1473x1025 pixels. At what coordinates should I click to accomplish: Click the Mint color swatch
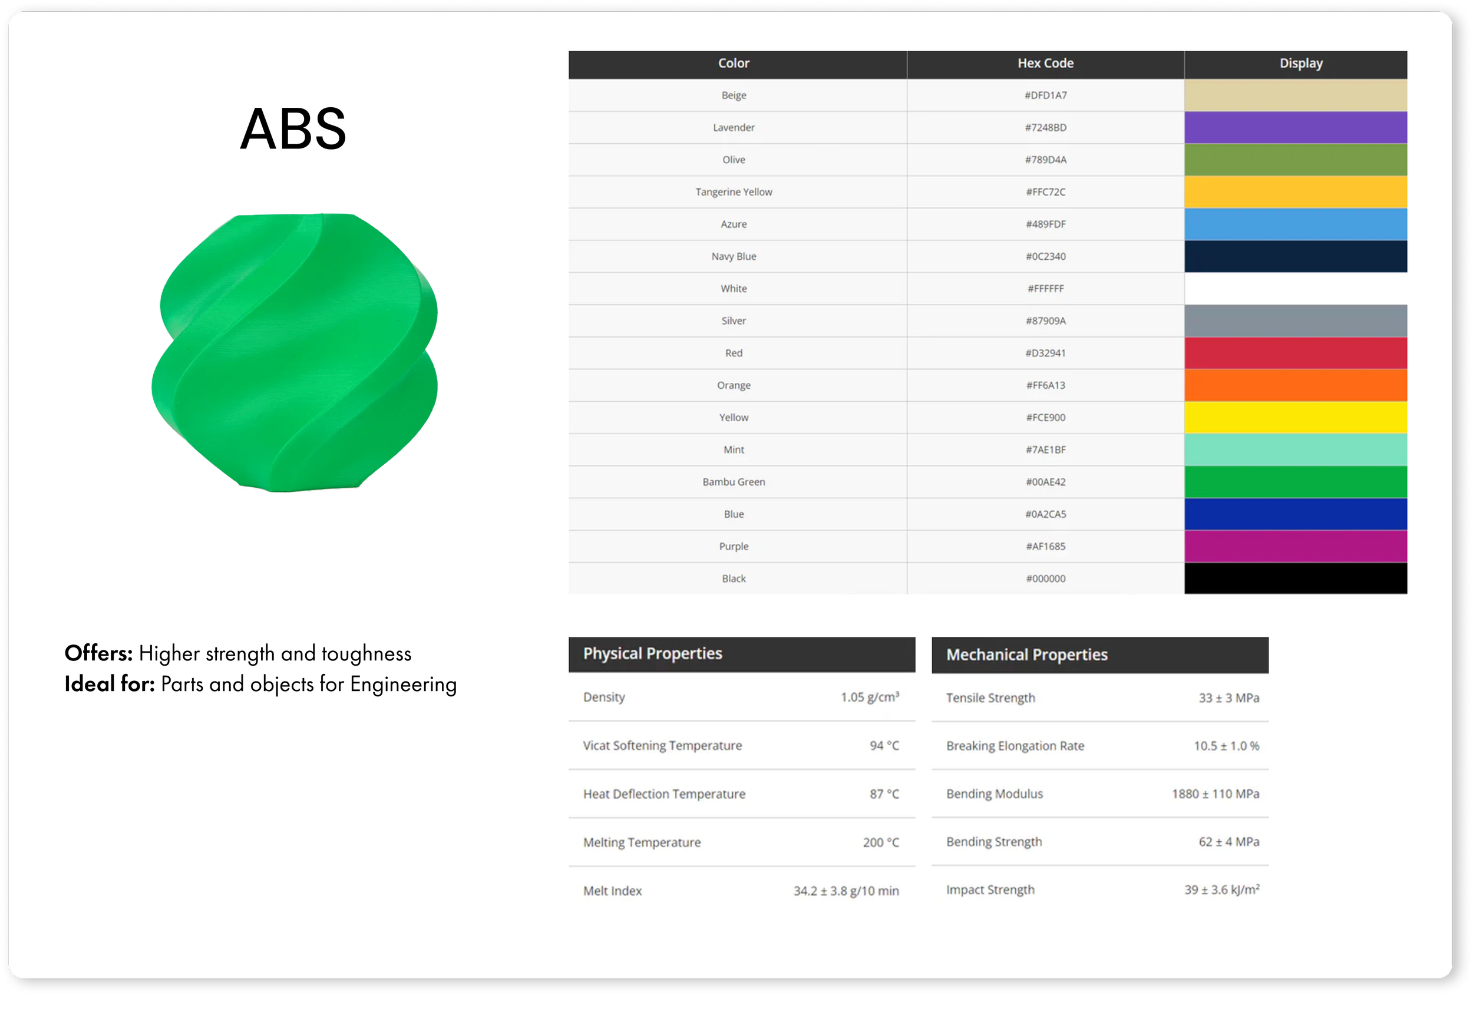1294,449
